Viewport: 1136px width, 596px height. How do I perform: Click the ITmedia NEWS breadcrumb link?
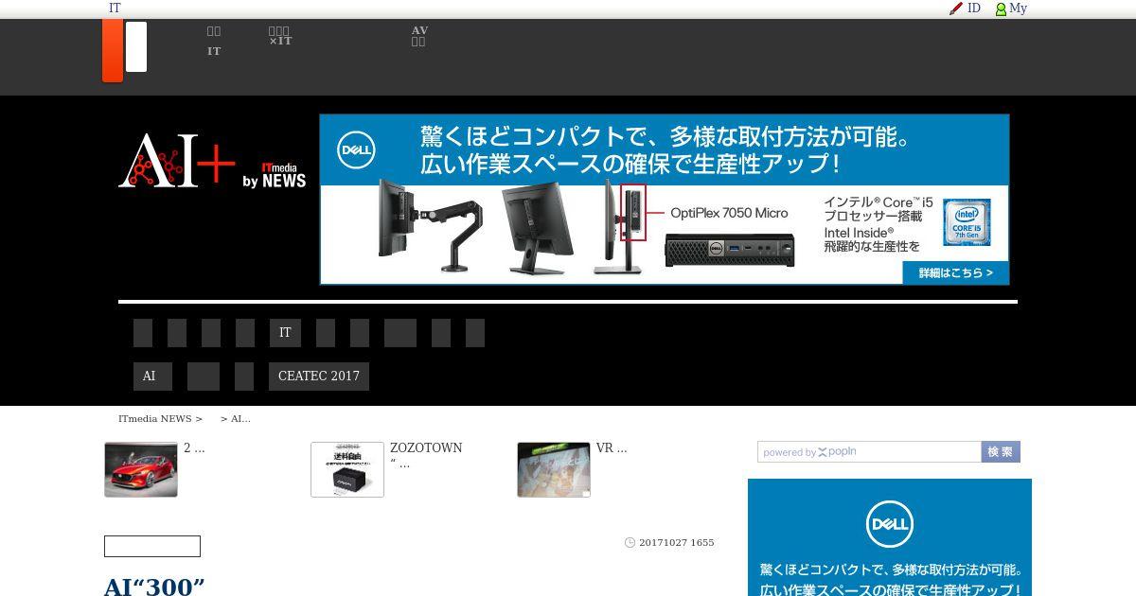coord(154,418)
